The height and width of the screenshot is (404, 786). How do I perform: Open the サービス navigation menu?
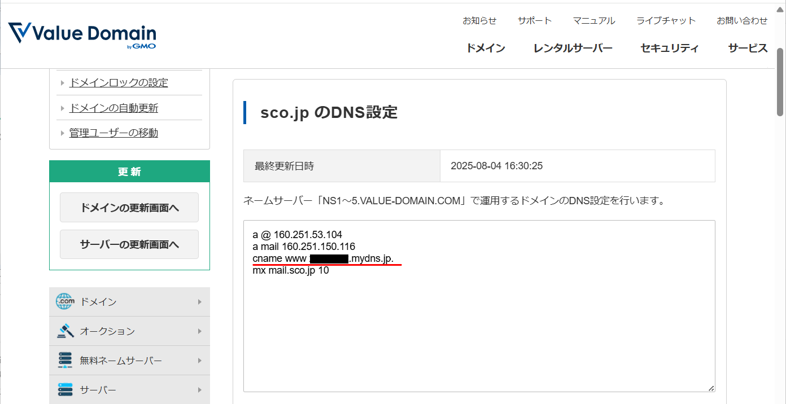coord(748,48)
